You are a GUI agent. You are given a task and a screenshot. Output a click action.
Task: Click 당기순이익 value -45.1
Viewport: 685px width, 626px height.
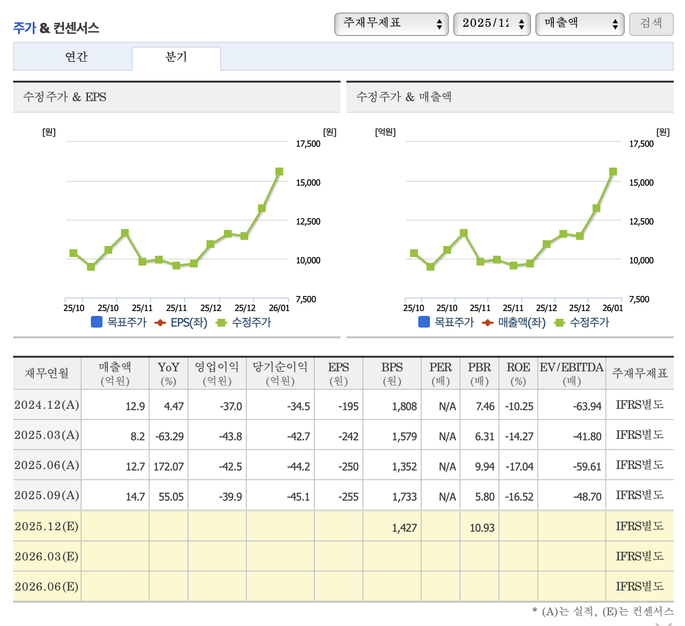(x=298, y=497)
